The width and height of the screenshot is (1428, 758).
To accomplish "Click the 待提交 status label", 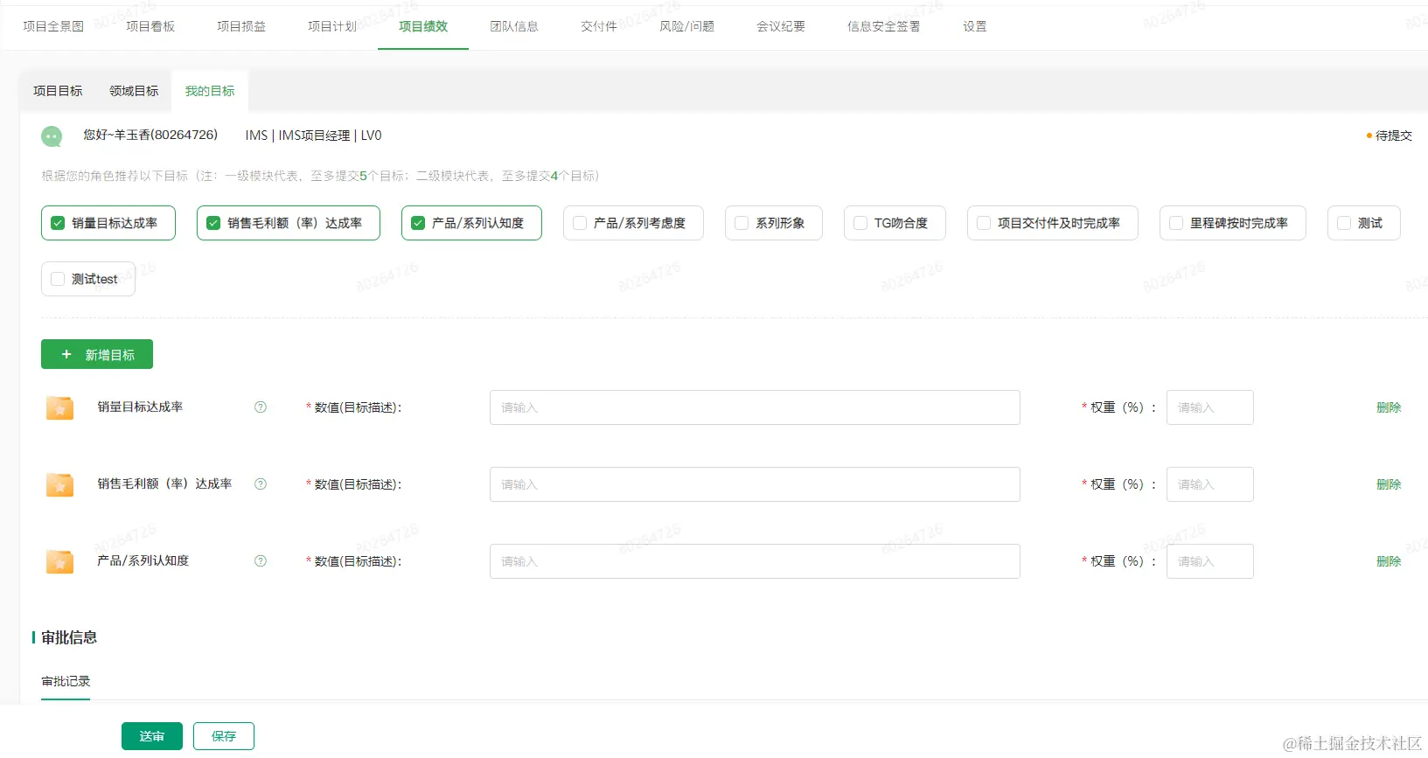I will [x=1393, y=136].
